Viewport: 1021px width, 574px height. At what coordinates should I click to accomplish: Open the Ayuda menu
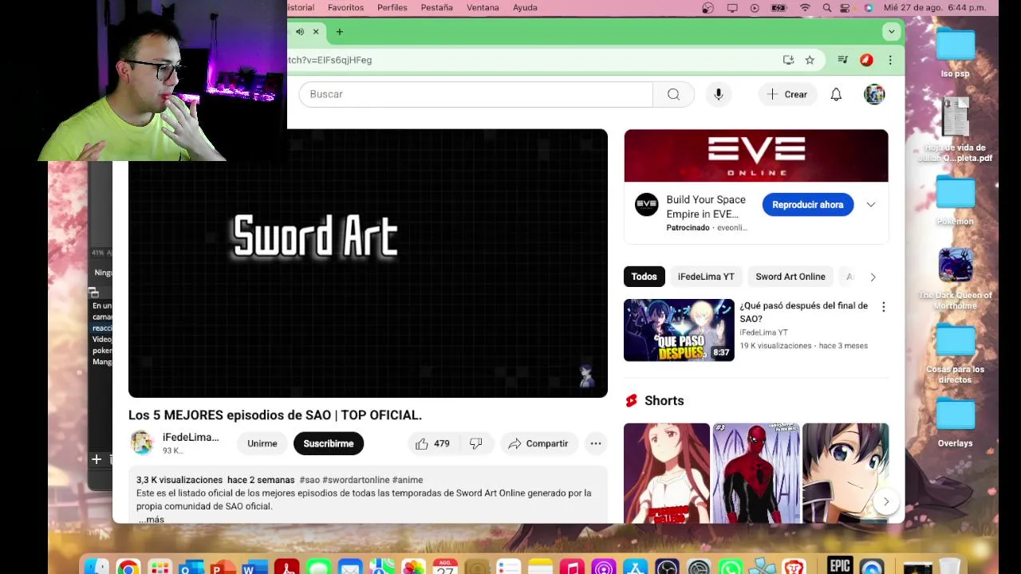tap(525, 8)
